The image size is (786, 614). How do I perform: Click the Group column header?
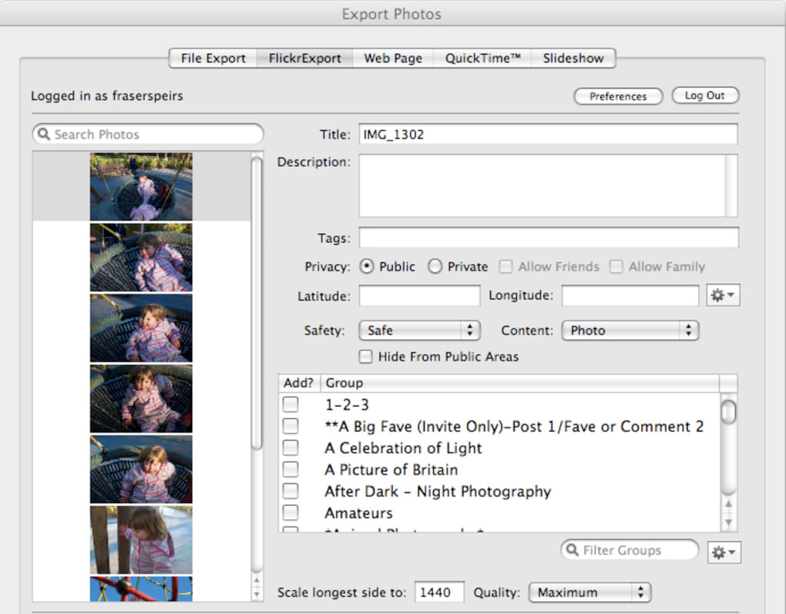pyautogui.click(x=520, y=383)
